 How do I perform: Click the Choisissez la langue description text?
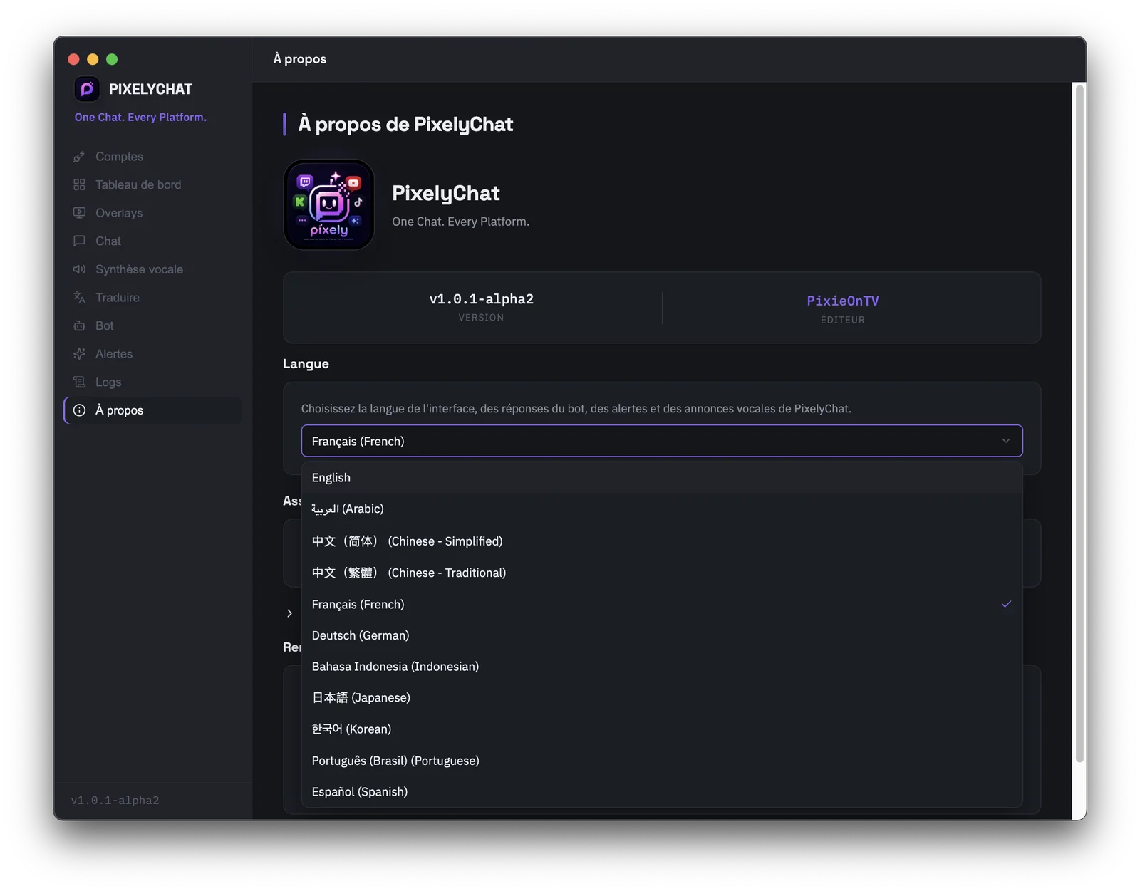coord(576,409)
